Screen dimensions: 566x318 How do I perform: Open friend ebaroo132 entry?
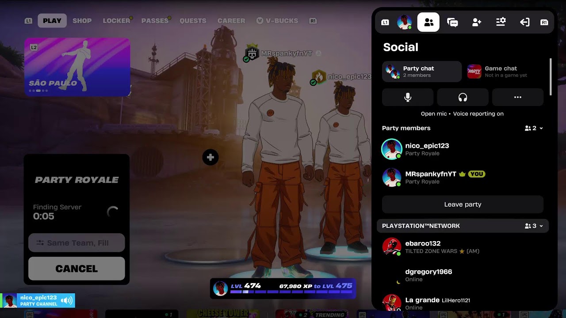click(463, 247)
